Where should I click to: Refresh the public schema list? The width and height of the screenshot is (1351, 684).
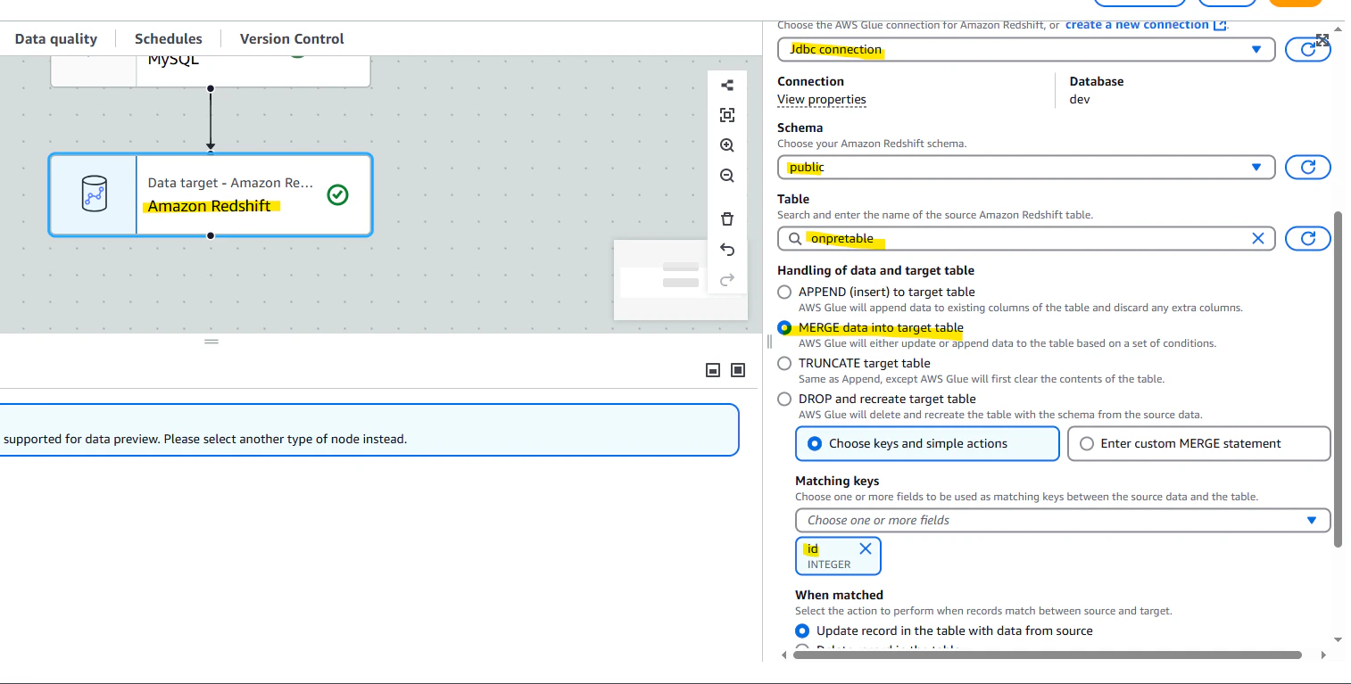tap(1307, 167)
